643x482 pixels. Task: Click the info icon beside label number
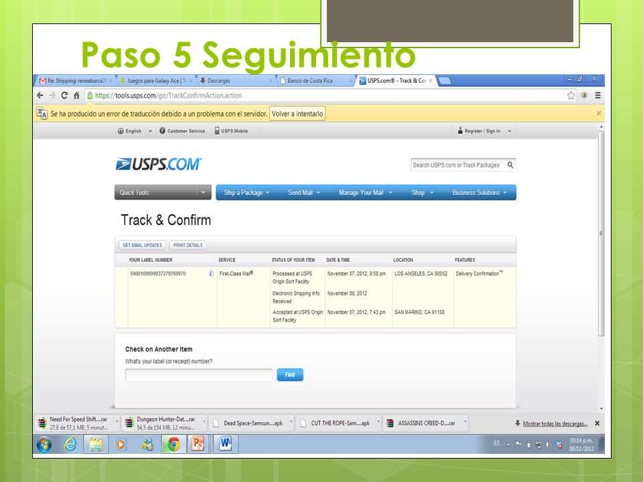(x=211, y=273)
